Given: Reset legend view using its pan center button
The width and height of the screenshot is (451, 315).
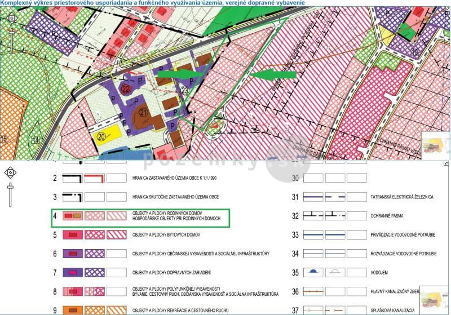Looking at the screenshot, I should (x=10, y=173).
